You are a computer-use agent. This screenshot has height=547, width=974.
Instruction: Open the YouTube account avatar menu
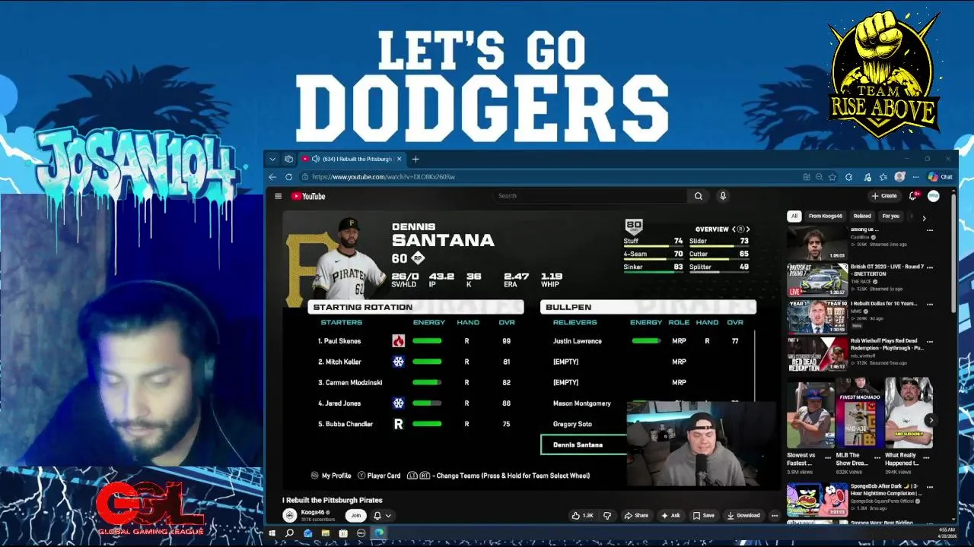[934, 196]
